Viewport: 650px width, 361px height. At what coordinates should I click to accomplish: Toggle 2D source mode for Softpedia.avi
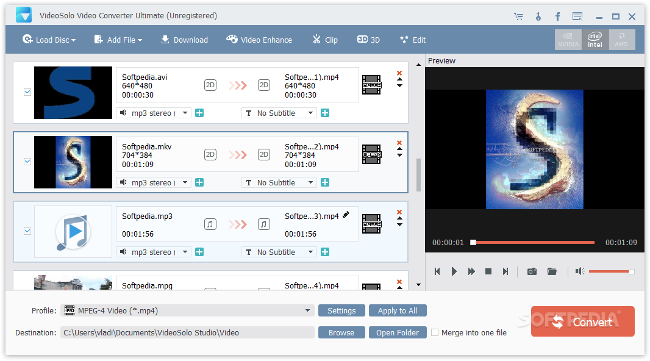(210, 85)
